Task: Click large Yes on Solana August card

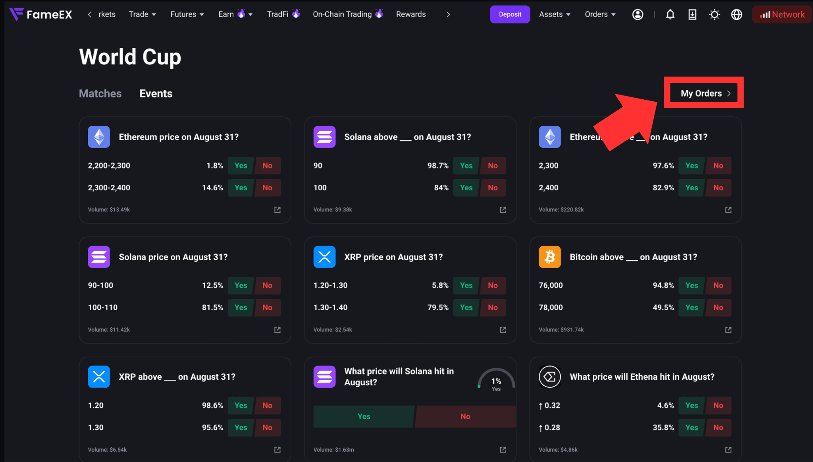Action: pos(364,417)
